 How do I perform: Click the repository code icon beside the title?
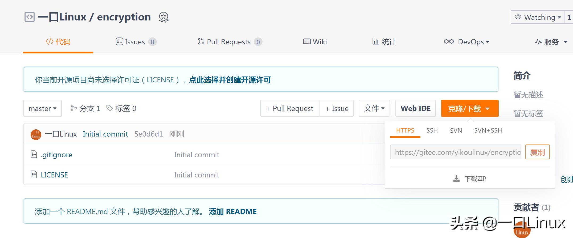[x=29, y=17]
